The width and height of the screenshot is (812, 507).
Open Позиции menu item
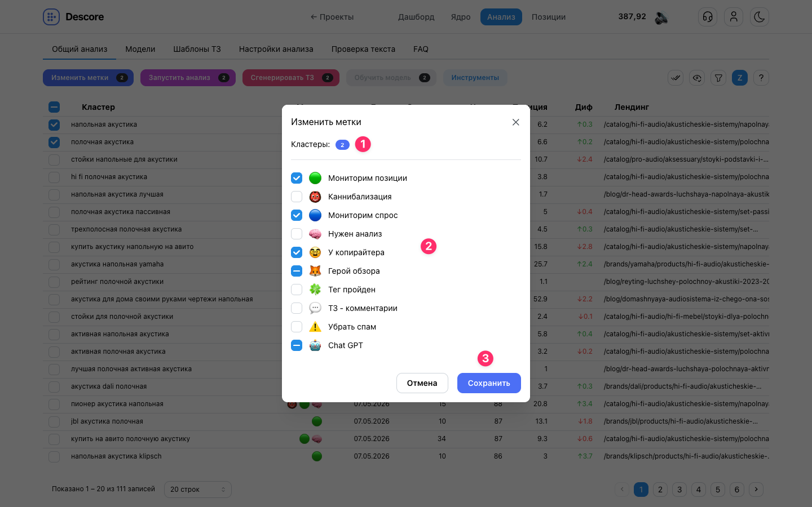pyautogui.click(x=549, y=17)
